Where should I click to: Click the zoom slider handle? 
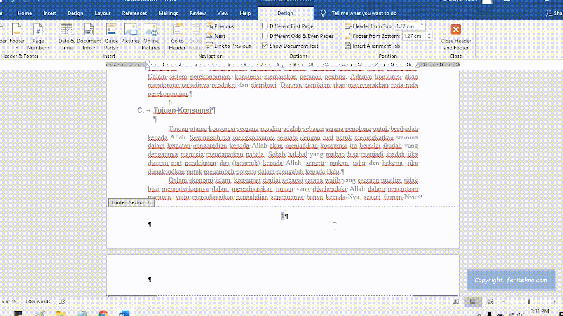tap(529, 302)
